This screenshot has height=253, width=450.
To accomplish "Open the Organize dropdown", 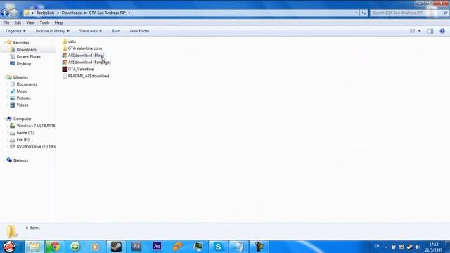I will (15, 31).
